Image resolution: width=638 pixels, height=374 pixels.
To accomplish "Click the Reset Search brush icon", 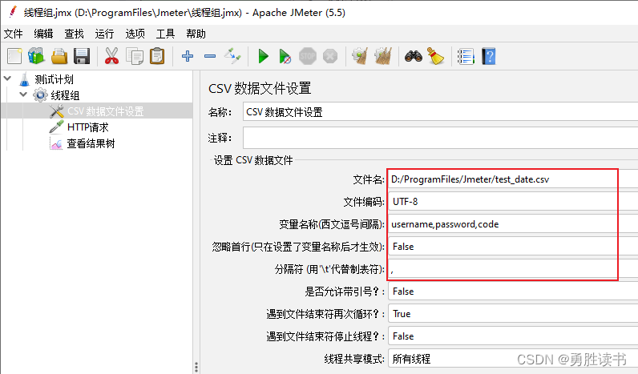I will coord(435,56).
